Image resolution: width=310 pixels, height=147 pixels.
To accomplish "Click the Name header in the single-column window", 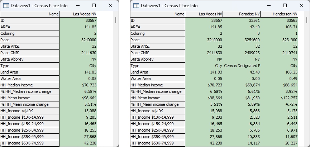I will tap(30, 14).
